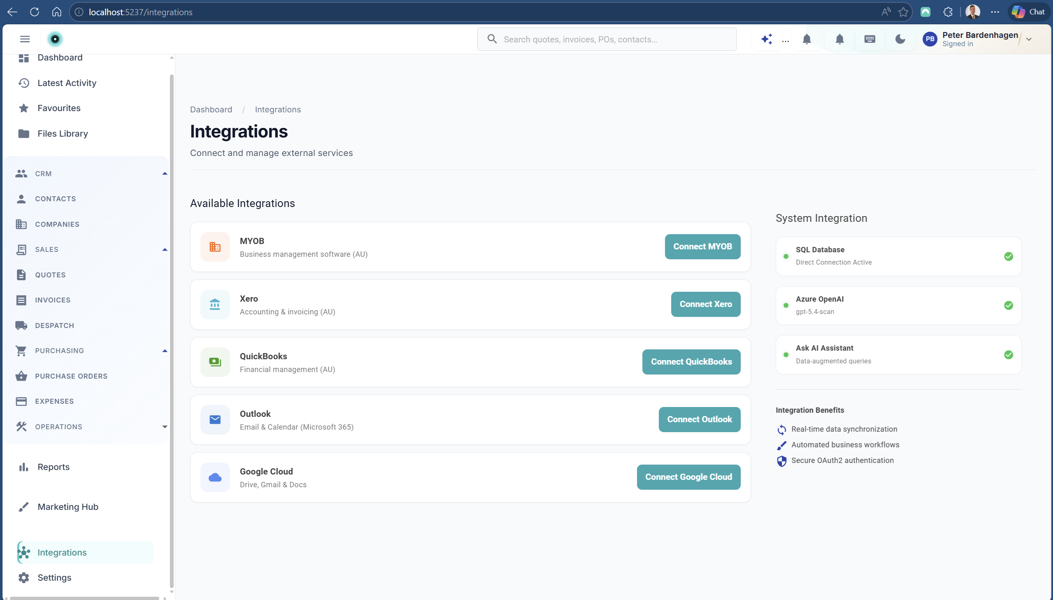Click the sidebar horizontal scrollbar
The image size is (1053, 600).
pyautogui.click(x=84, y=598)
